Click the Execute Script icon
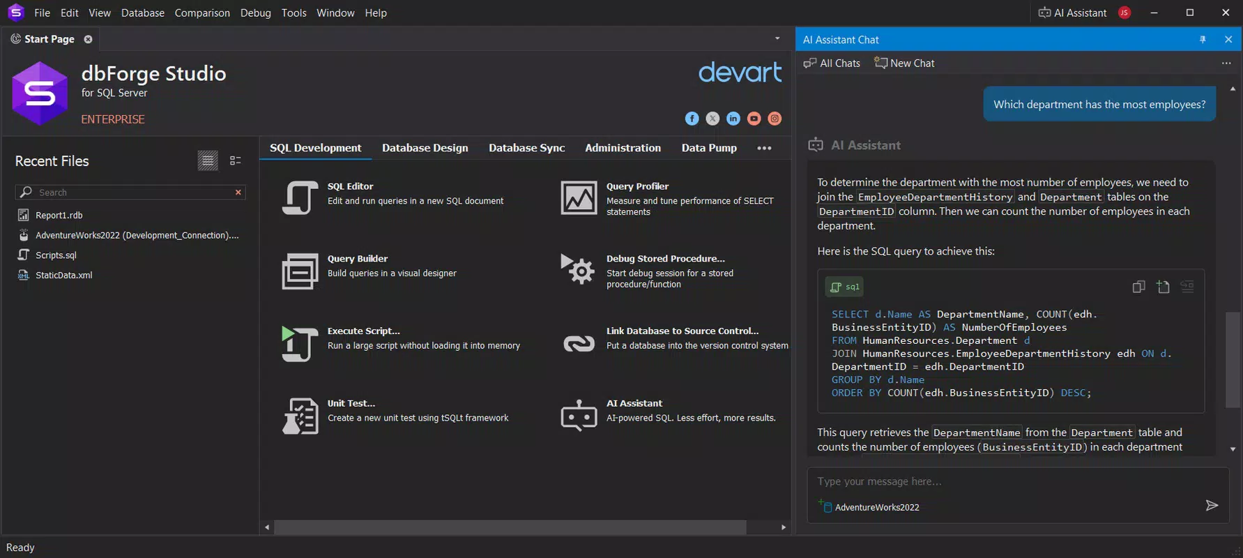Viewport: 1243px width, 558px height. coord(300,344)
